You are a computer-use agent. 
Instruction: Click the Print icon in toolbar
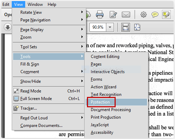point(100,14)
